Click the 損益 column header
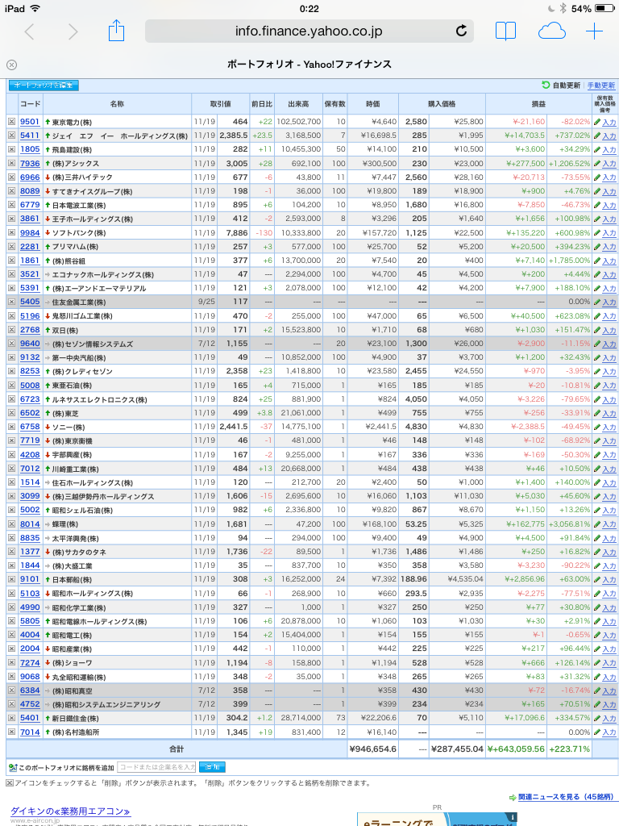Image resolution: width=619 pixels, height=826 pixels. (538, 104)
